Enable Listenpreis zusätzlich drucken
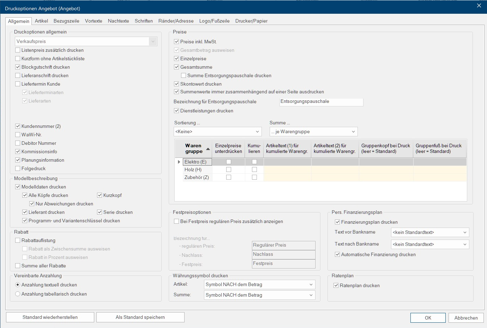This screenshot has width=487, height=328. pos(18,50)
